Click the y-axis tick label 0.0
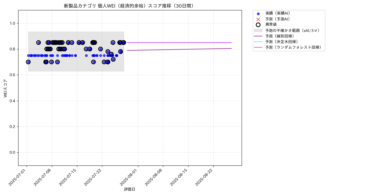 (x=13, y=152)
